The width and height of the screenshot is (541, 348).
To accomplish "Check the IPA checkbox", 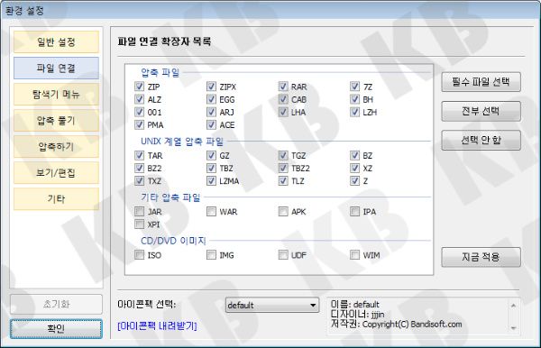I will pos(354,211).
